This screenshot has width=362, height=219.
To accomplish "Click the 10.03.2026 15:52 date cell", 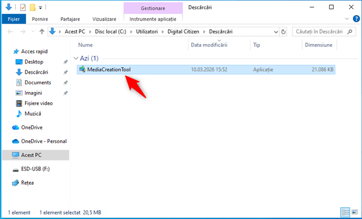I will pyautogui.click(x=209, y=69).
